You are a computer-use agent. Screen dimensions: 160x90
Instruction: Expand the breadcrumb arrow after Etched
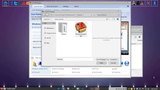[83, 15]
